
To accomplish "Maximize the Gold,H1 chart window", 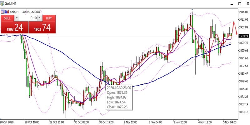I will (x=240, y=3).
